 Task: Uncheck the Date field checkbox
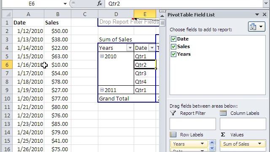[173, 39]
